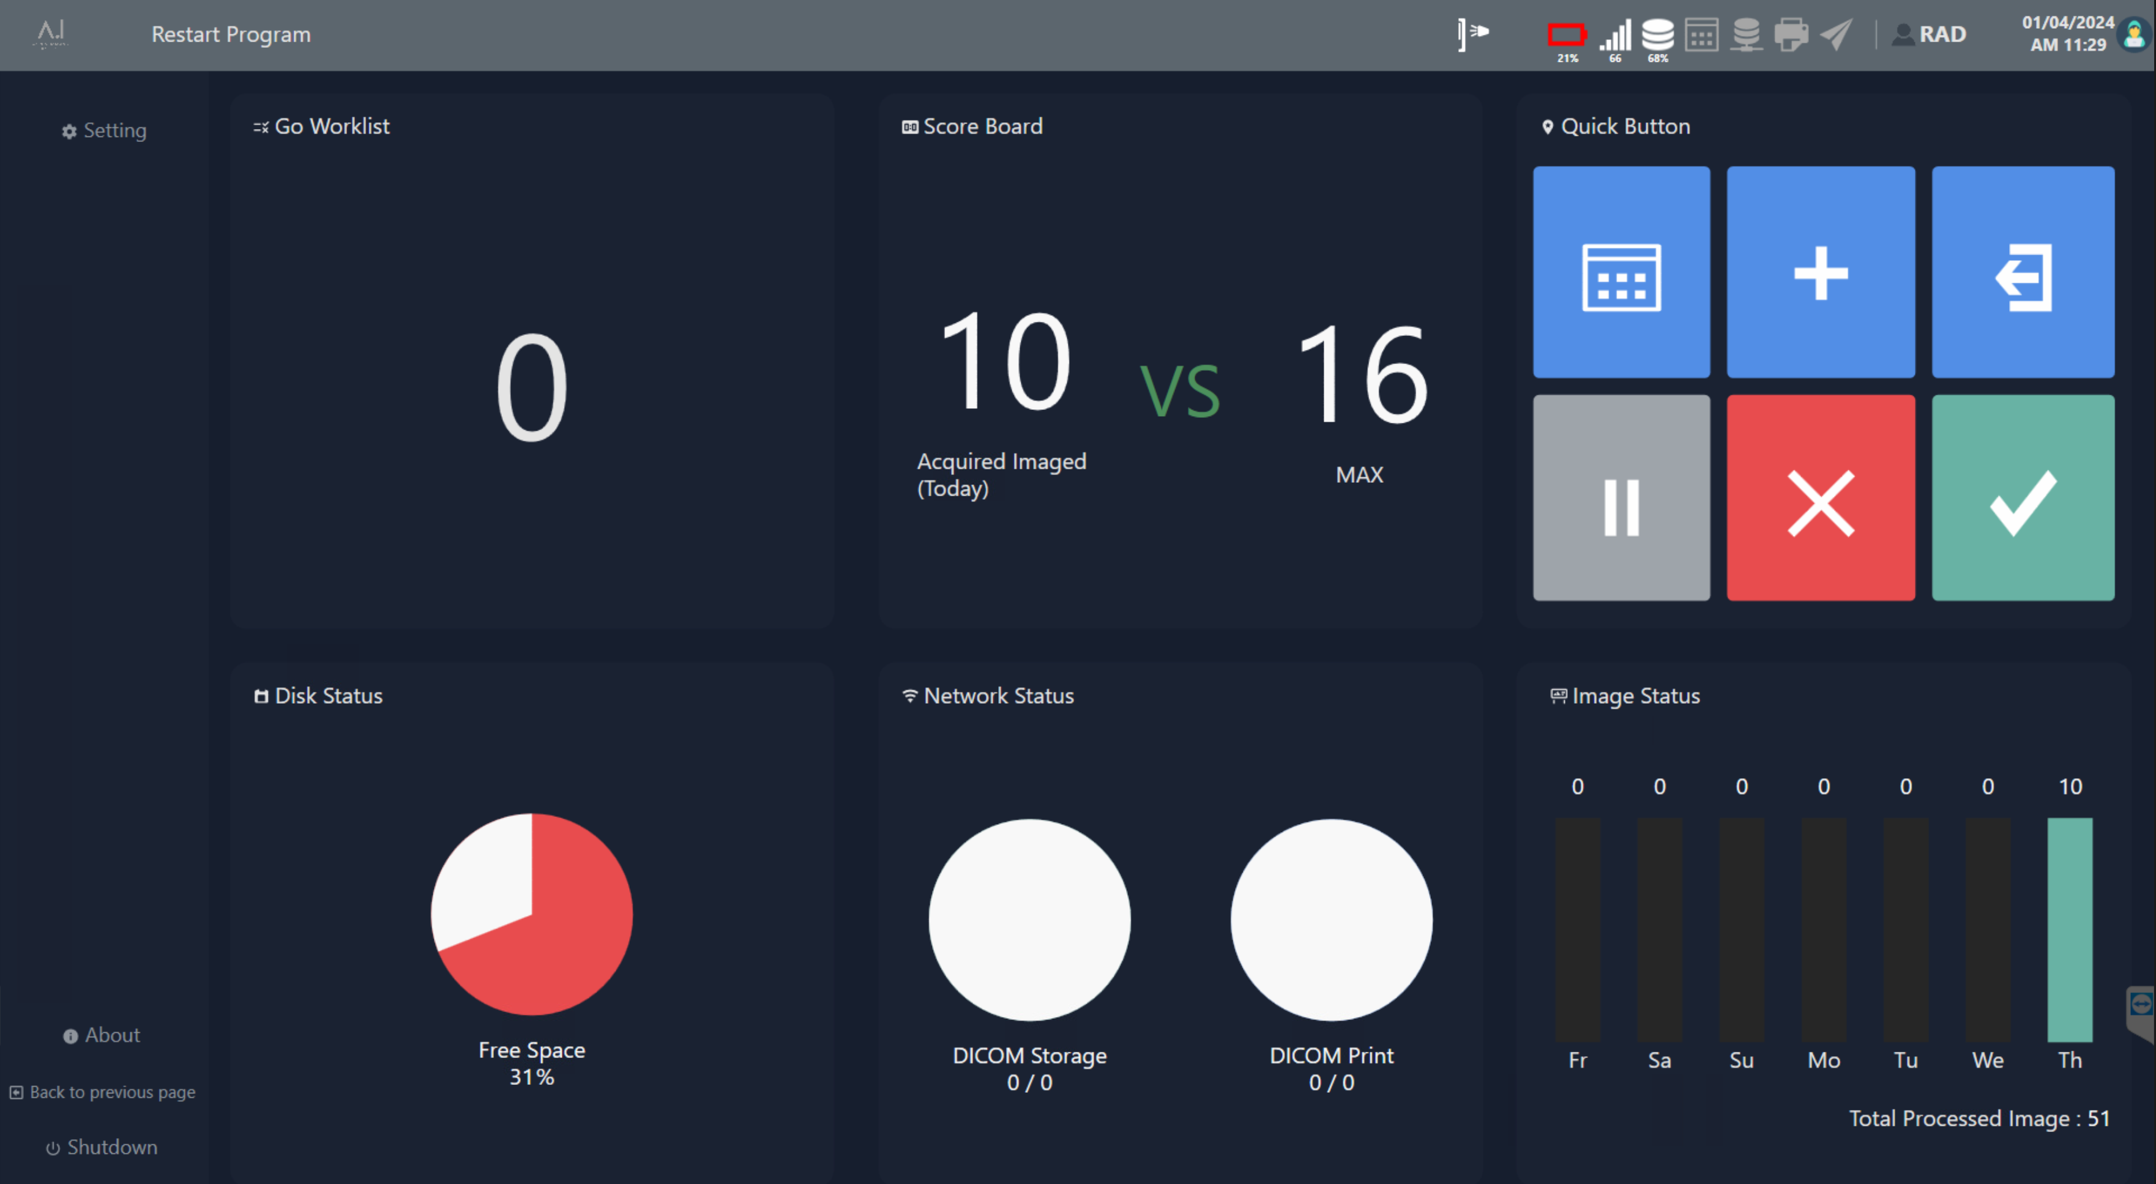The width and height of the screenshot is (2156, 1184).
Task: Click the MAX label in Score Board
Action: 1359,475
